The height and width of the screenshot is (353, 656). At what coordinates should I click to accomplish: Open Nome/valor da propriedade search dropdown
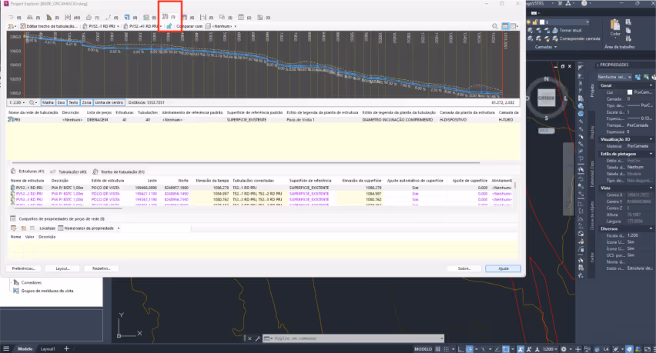point(89,228)
